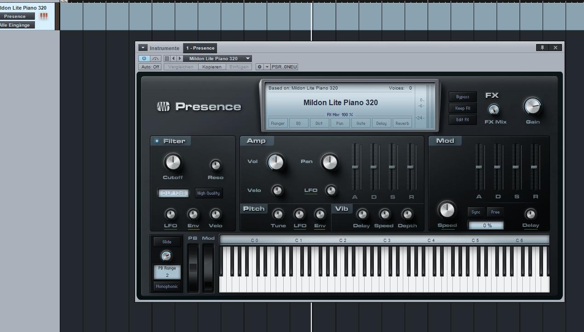Viewport: 584px width, 332px height.
Task: Toggle the High Quality button
Action: coord(208,193)
